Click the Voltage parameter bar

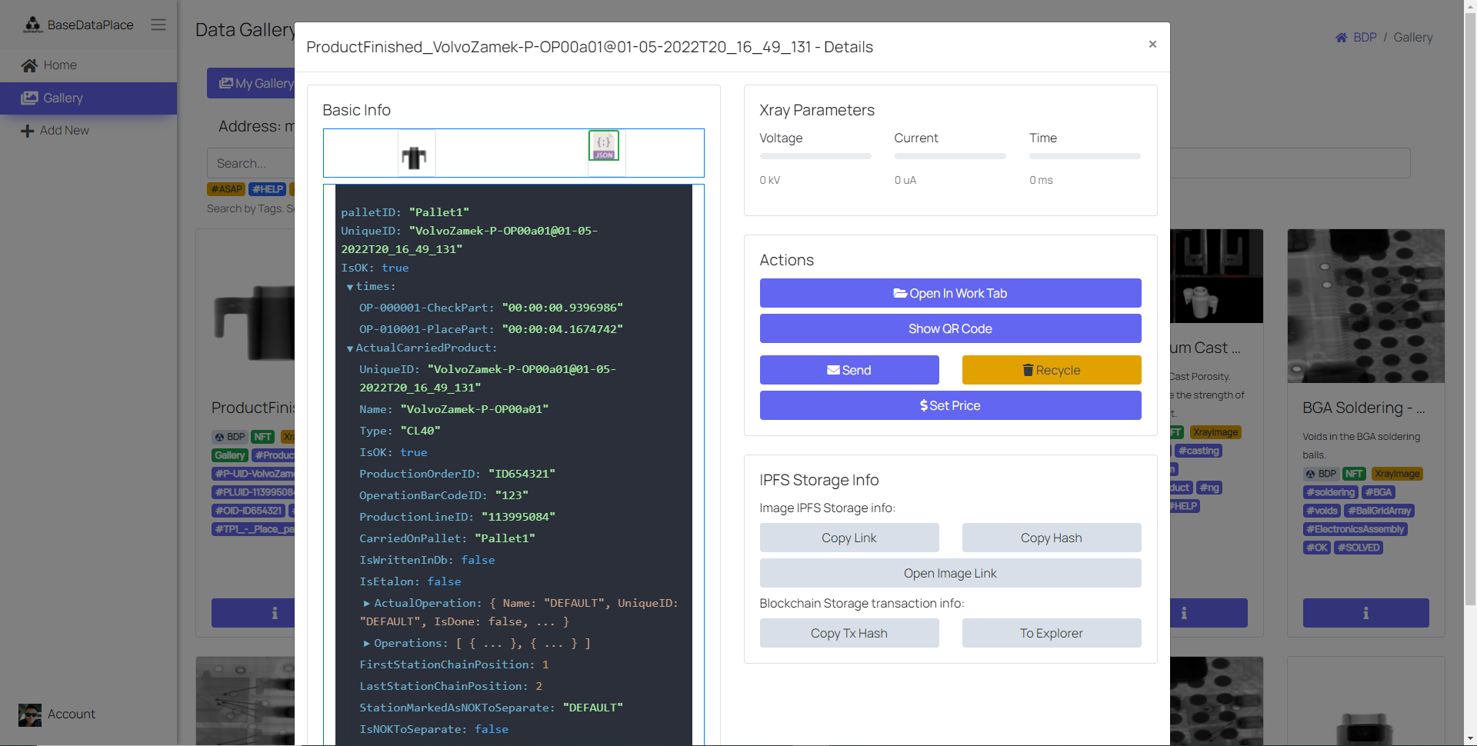click(815, 156)
